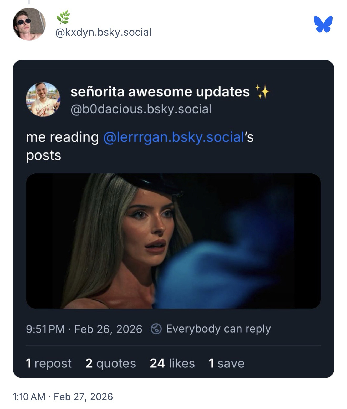347x409 pixels.
Task: Show the 24 likes list
Action: coord(172,363)
